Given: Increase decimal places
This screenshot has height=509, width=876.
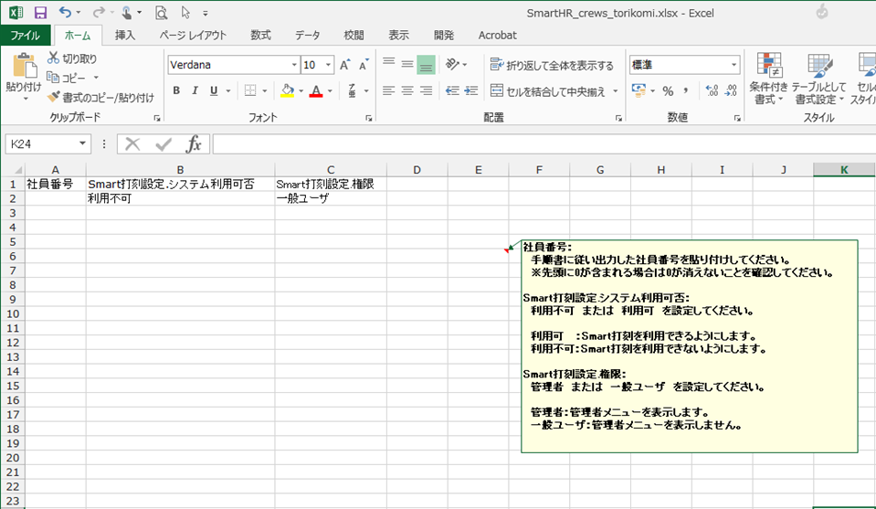Looking at the screenshot, I should click(712, 90).
